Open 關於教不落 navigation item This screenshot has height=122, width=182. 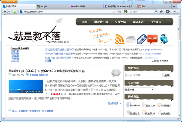pos(101,22)
